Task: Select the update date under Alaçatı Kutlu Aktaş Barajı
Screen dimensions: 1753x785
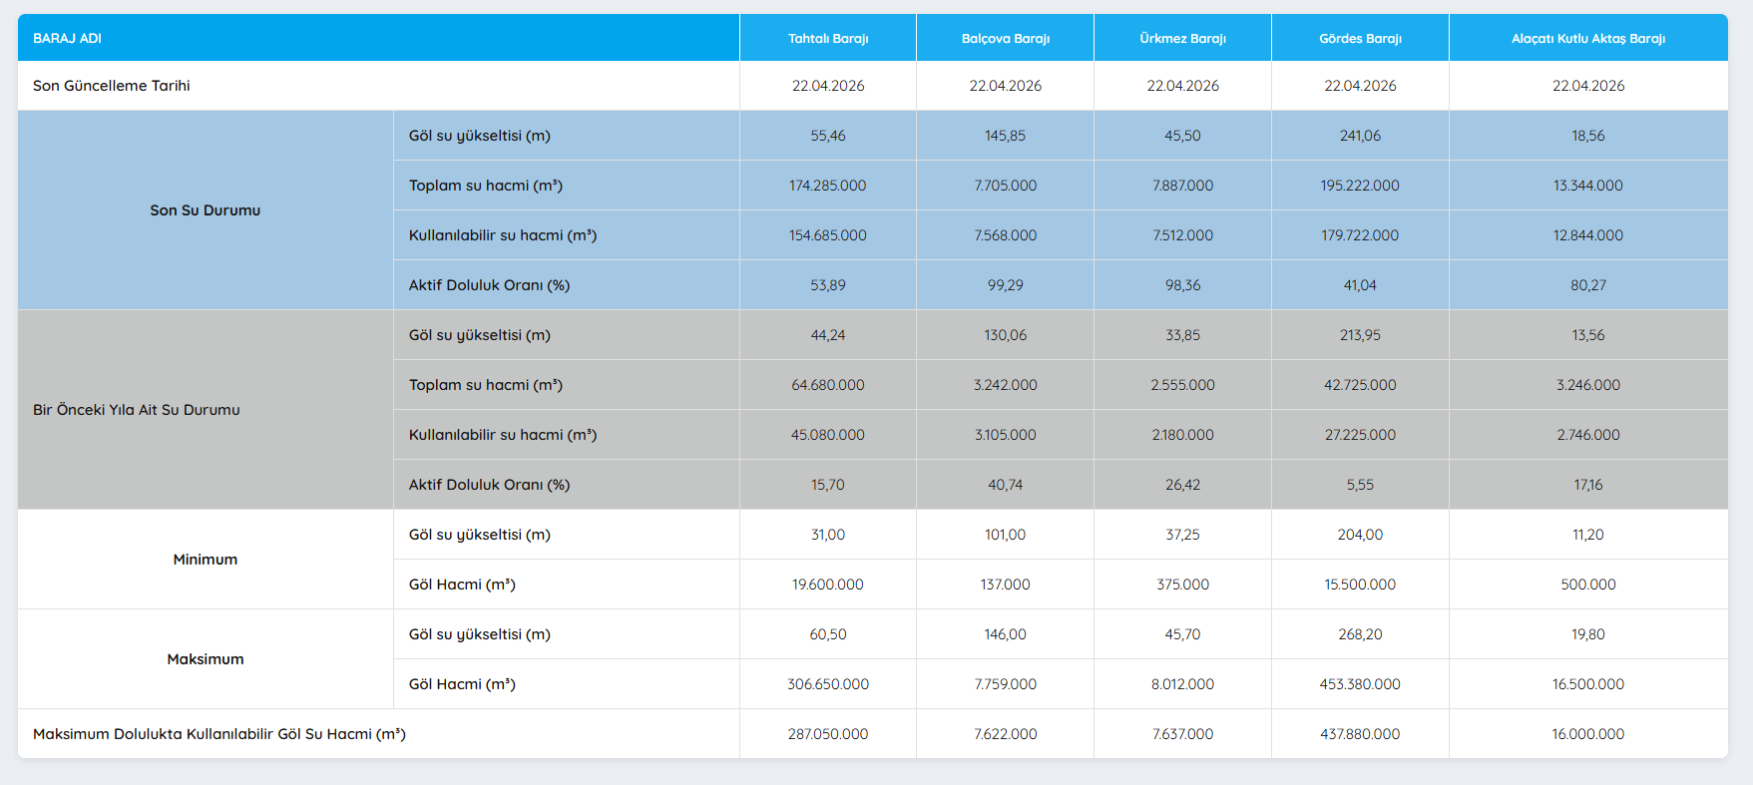Action: point(1587,86)
